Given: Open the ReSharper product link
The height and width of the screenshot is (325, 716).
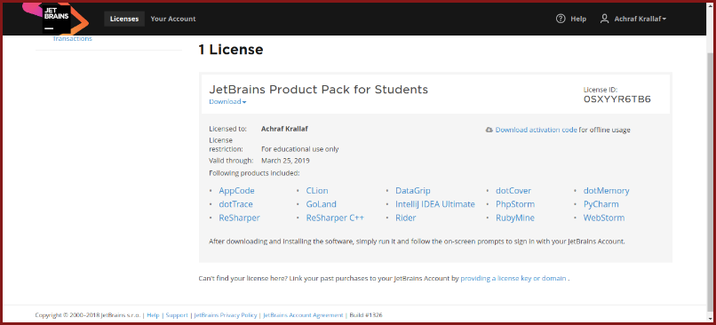Looking at the screenshot, I should click(x=239, y=218).
